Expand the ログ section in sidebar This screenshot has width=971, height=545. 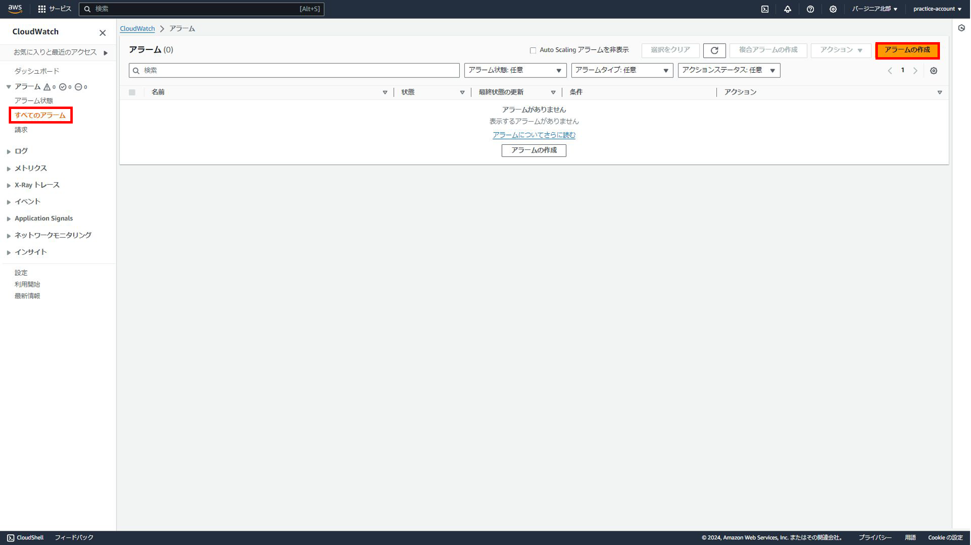pos(21,151)
